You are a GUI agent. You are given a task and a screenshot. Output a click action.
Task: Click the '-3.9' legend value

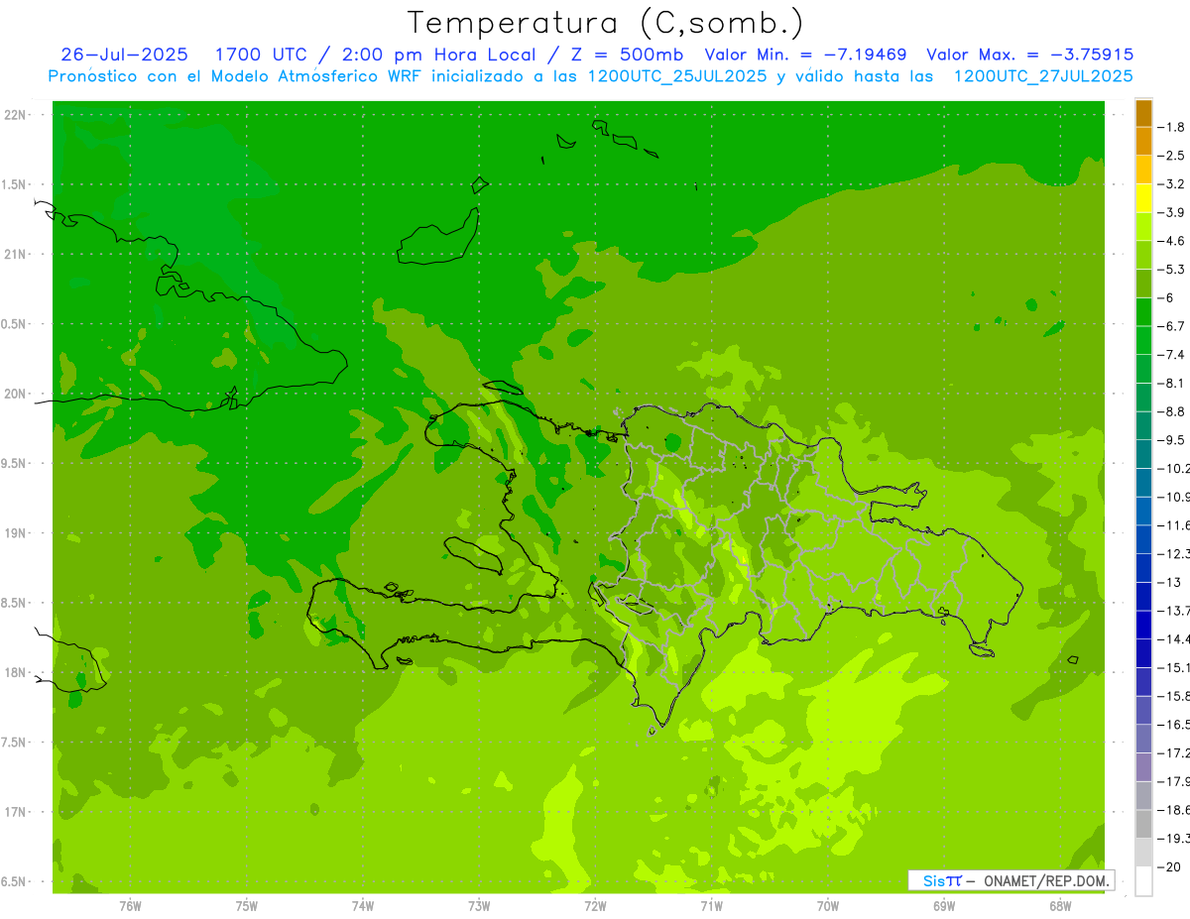[x=1172, y=212]
